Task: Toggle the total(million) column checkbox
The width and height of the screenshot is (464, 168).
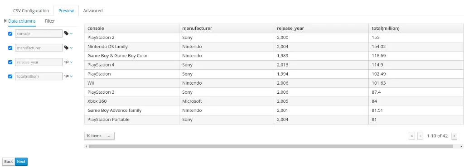Action: [x=10, y=77]
